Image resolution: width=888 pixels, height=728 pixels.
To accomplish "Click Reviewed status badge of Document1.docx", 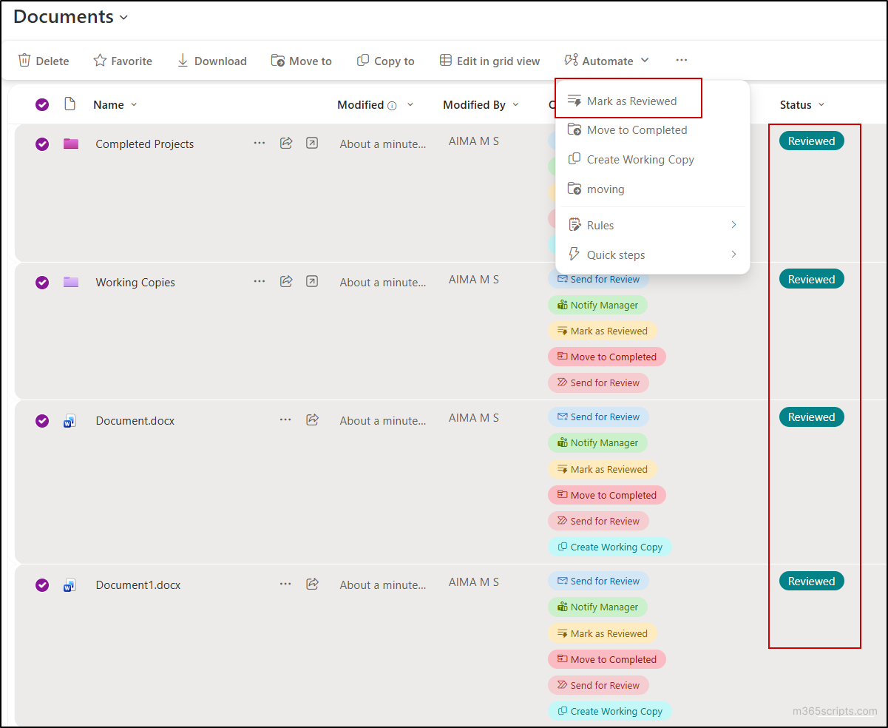I will point(812,581).
